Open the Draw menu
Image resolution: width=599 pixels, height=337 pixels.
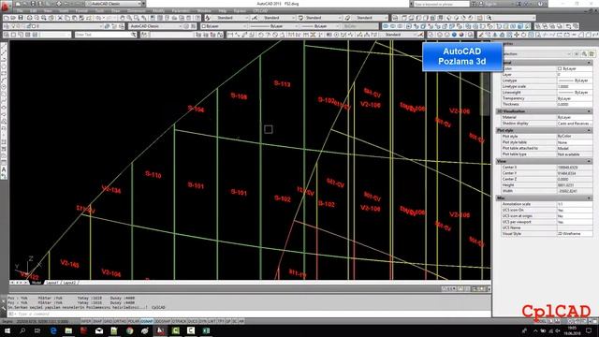pyautogui.click(x=116, y=11)
